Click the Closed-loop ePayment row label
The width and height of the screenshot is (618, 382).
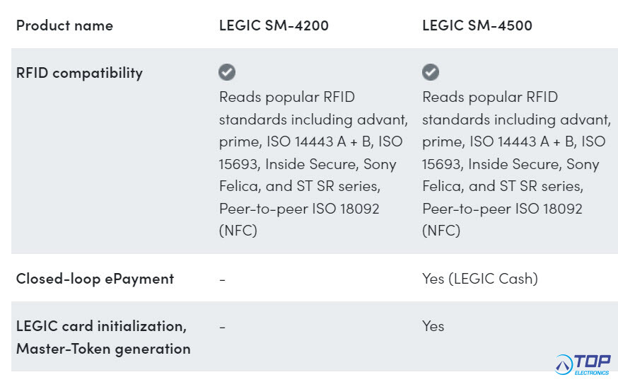95,279
